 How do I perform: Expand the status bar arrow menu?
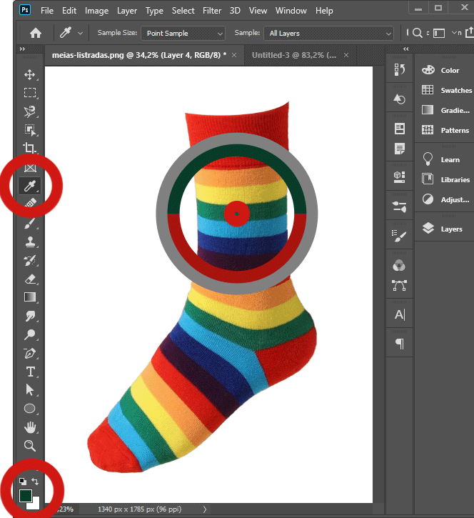point(205,509)
